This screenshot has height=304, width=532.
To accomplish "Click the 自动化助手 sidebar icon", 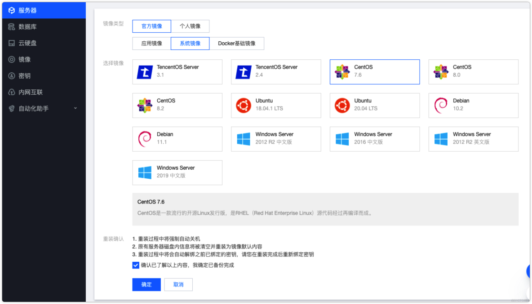I will click(12, 109).
